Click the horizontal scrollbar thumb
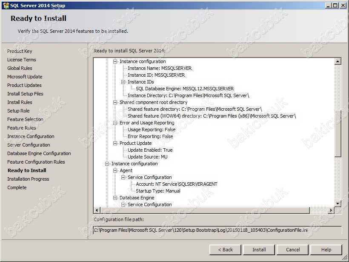 pos(205,210)
